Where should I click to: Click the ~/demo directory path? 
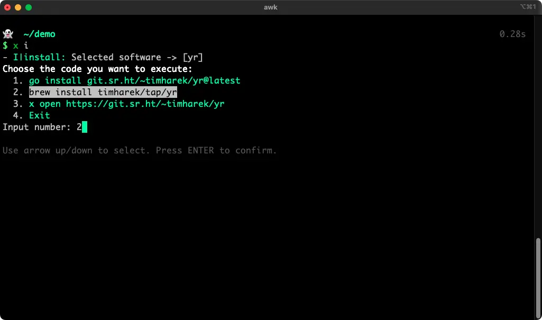pyautogui.click(x=40, y=34)
